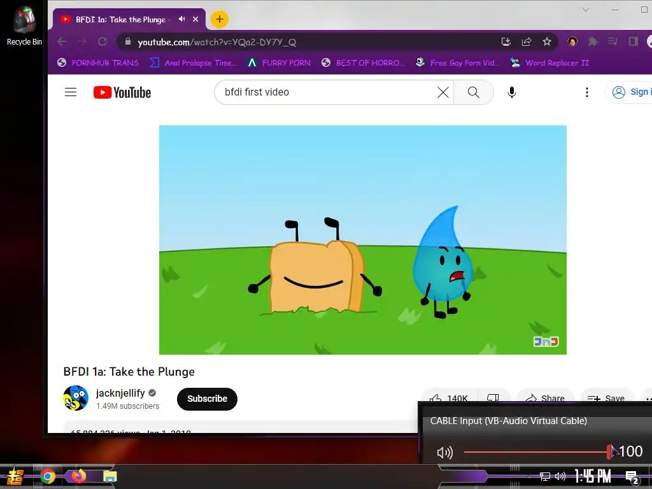Clear the search query with the X
Screen dimensions: 652x489
click(443, 92)
